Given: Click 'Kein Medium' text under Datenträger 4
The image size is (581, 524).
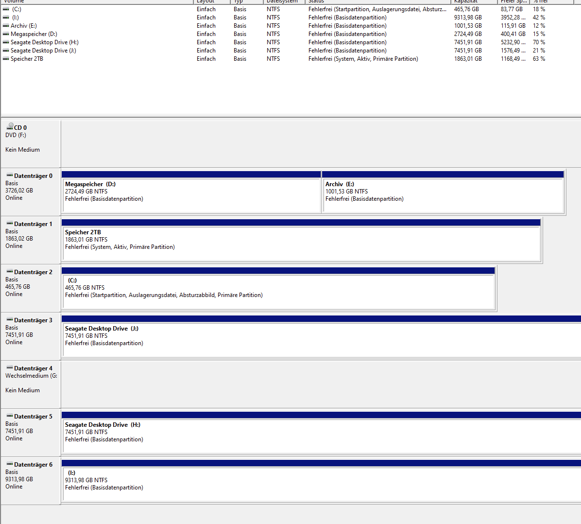Looking at the screenshot, I should pos(23,390).
